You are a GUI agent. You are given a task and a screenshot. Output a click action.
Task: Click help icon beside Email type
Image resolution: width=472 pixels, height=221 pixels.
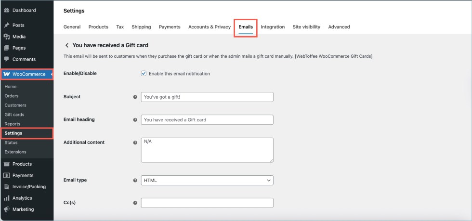click(x=135, y=181)
